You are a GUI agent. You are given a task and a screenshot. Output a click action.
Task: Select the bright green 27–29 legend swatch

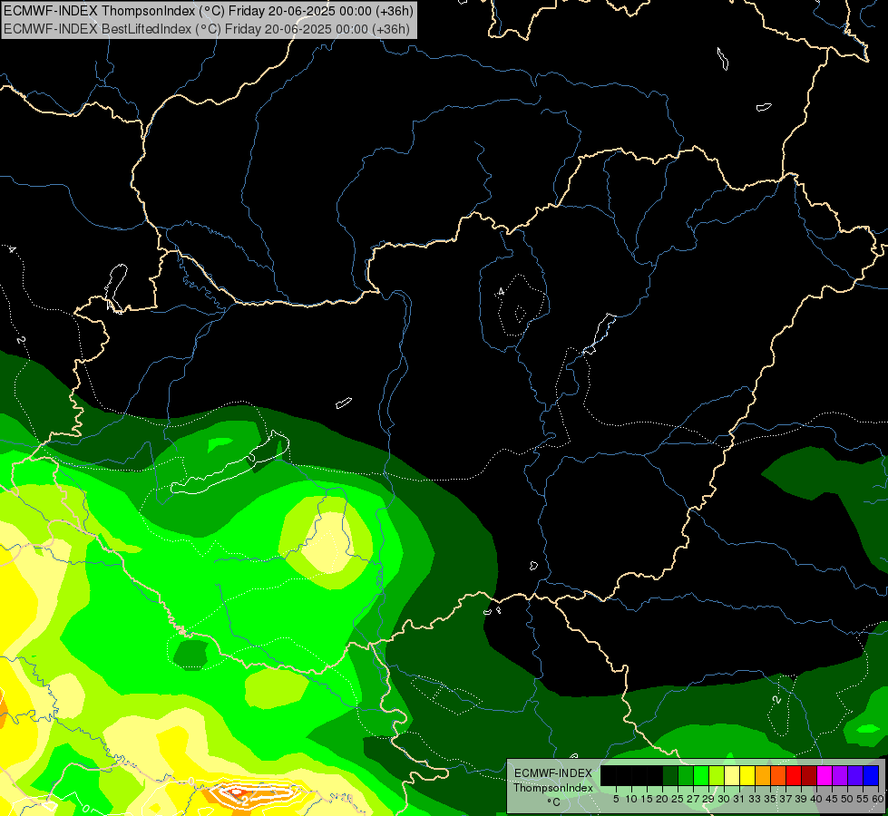click(x=701, y=775)
